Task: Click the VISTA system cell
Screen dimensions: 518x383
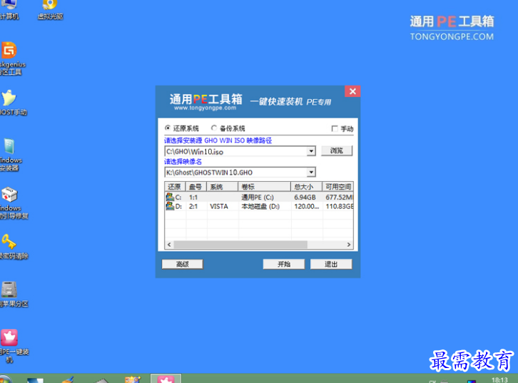Action: (219, 206)
